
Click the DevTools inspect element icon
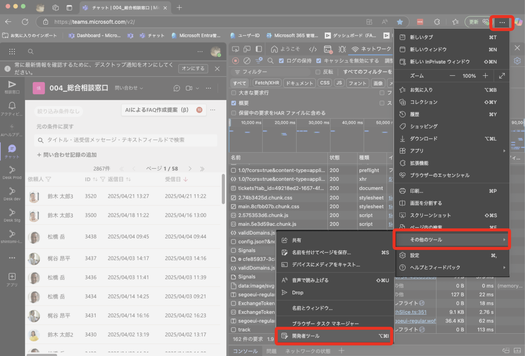(x=236, y=49)
